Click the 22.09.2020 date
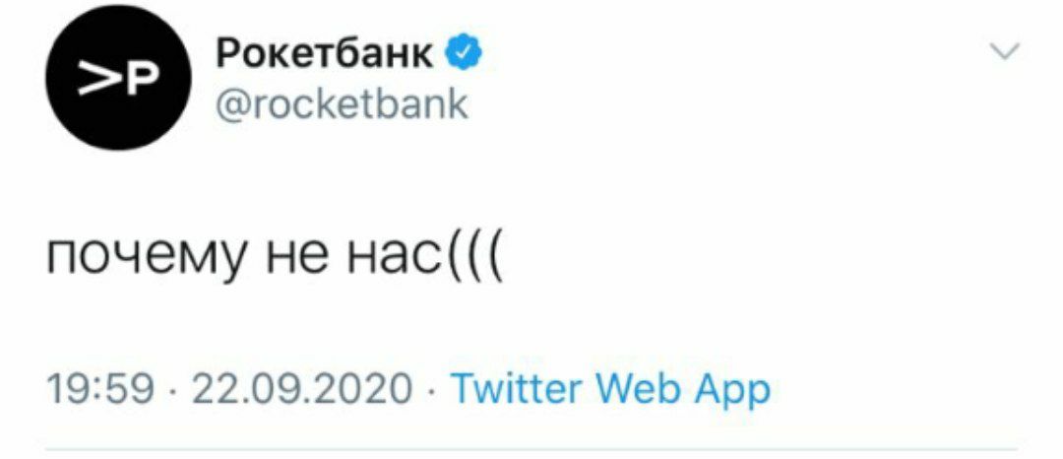Image resolution: width=1063 pixels, height=459 pixels. pyautogui.click(x=302, y=390)
